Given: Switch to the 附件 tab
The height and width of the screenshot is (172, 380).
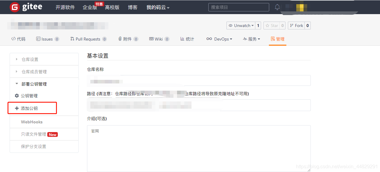Looking at the screenshot, I should (128, 39).
